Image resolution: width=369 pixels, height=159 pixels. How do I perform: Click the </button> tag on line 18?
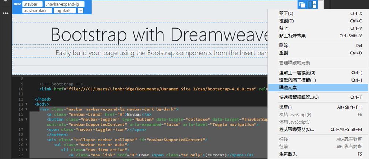[57, 135]
